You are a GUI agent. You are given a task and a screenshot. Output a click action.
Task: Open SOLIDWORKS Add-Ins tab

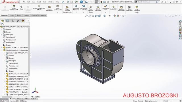click(x=39, y=15)
